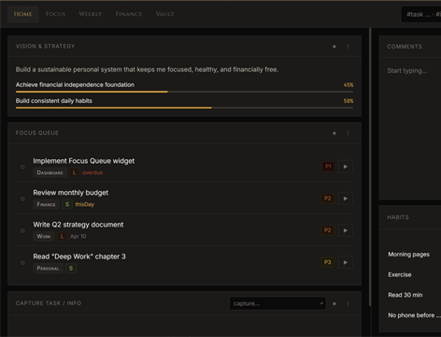
Task: Select the 'Exercise' habit
Action: tap(400, 275)
